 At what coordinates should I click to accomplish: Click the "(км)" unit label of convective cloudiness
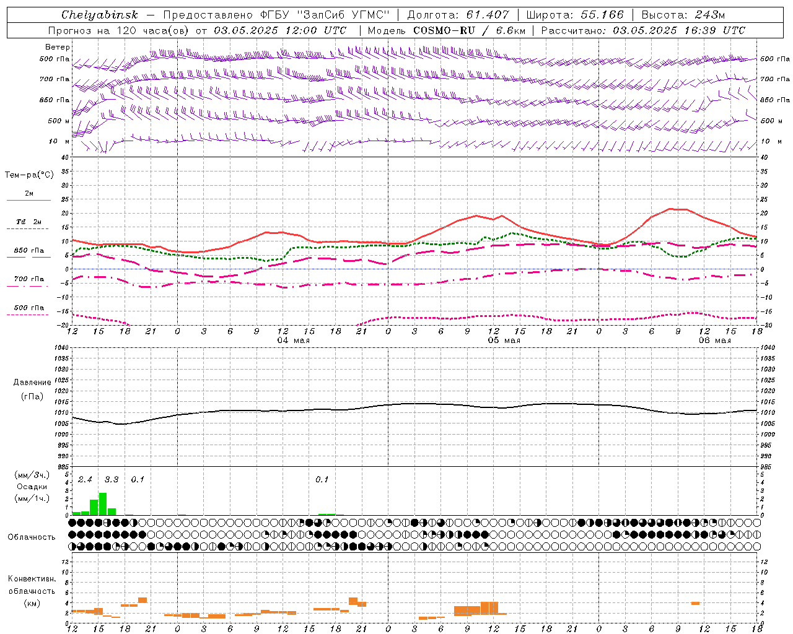(x=32, y=603)
